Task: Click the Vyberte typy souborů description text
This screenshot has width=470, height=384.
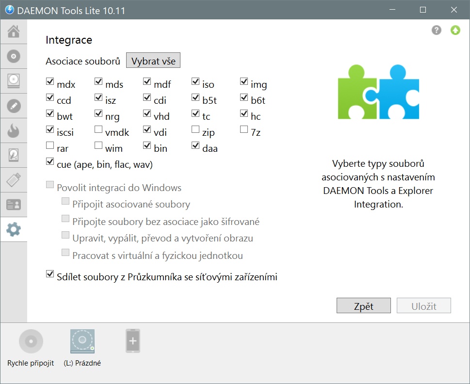Action: point(378,184)
